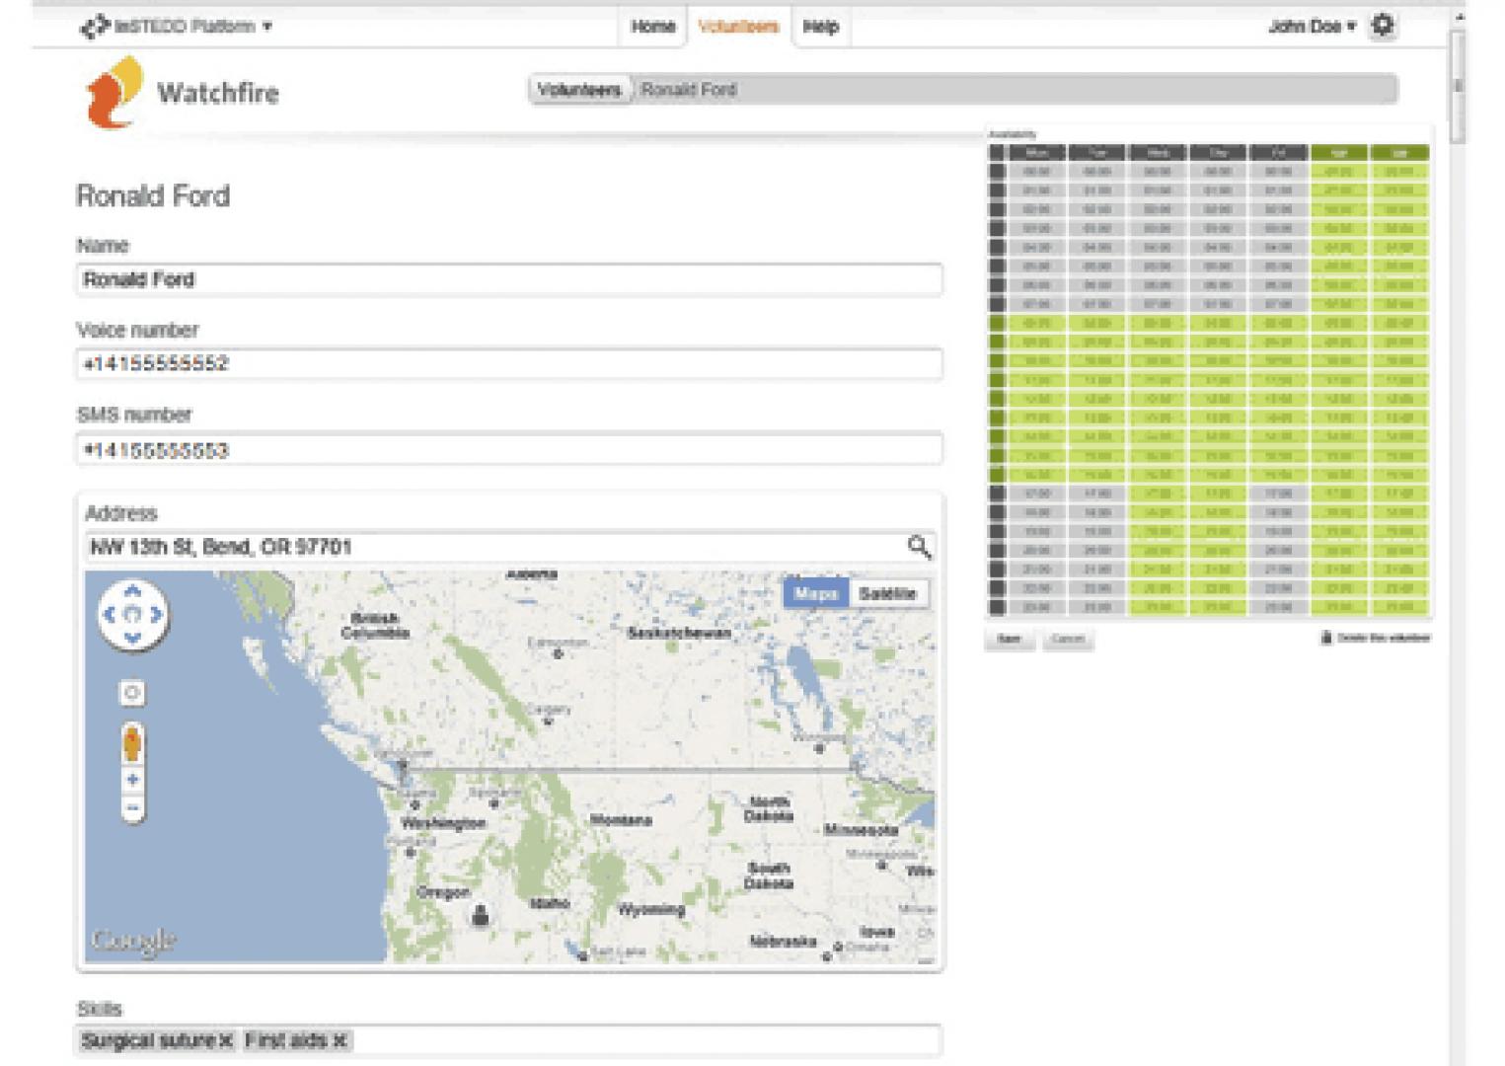Toggle the Mon column header in availability
1505x1066 pixels.
[x=1036, y=153]
